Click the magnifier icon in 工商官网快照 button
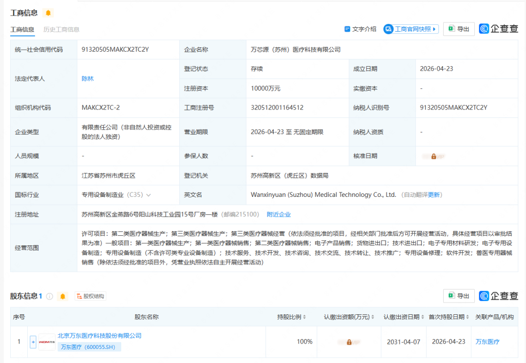The image size is (526, 363). [389, 29]
